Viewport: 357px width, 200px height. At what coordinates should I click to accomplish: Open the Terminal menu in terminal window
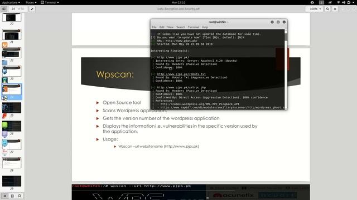coord(194,27)
